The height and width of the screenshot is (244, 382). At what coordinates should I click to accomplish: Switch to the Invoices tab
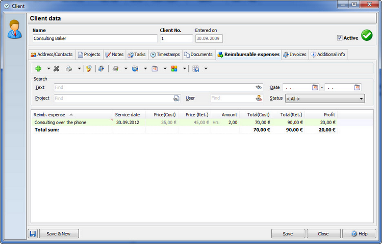(295, 55)
